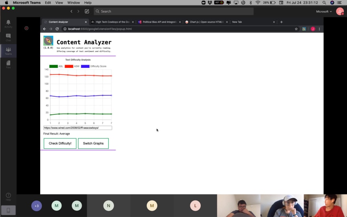This screenshot has width=347, height=217.
Task: Go forward with Teams navigation arrow
Action: coord(78,11)
